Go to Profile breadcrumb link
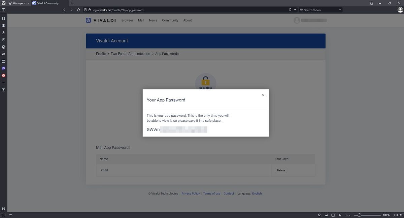This screenshot has width=404, height=218. (x=101, y=54)
